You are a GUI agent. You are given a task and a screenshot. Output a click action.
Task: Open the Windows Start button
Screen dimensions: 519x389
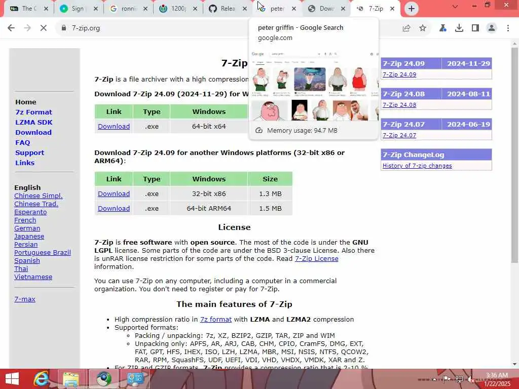click(12, 379)
